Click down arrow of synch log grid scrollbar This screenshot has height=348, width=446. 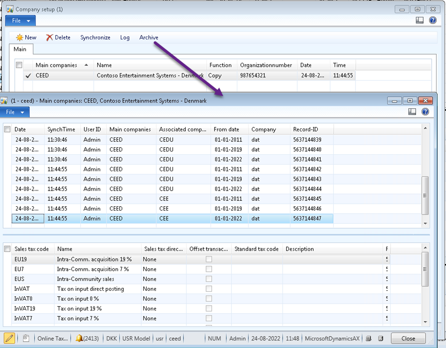[425, 223]
